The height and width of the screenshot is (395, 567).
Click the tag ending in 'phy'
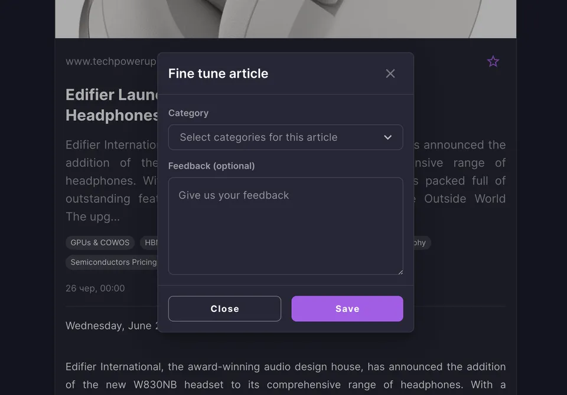pos(422,243)
